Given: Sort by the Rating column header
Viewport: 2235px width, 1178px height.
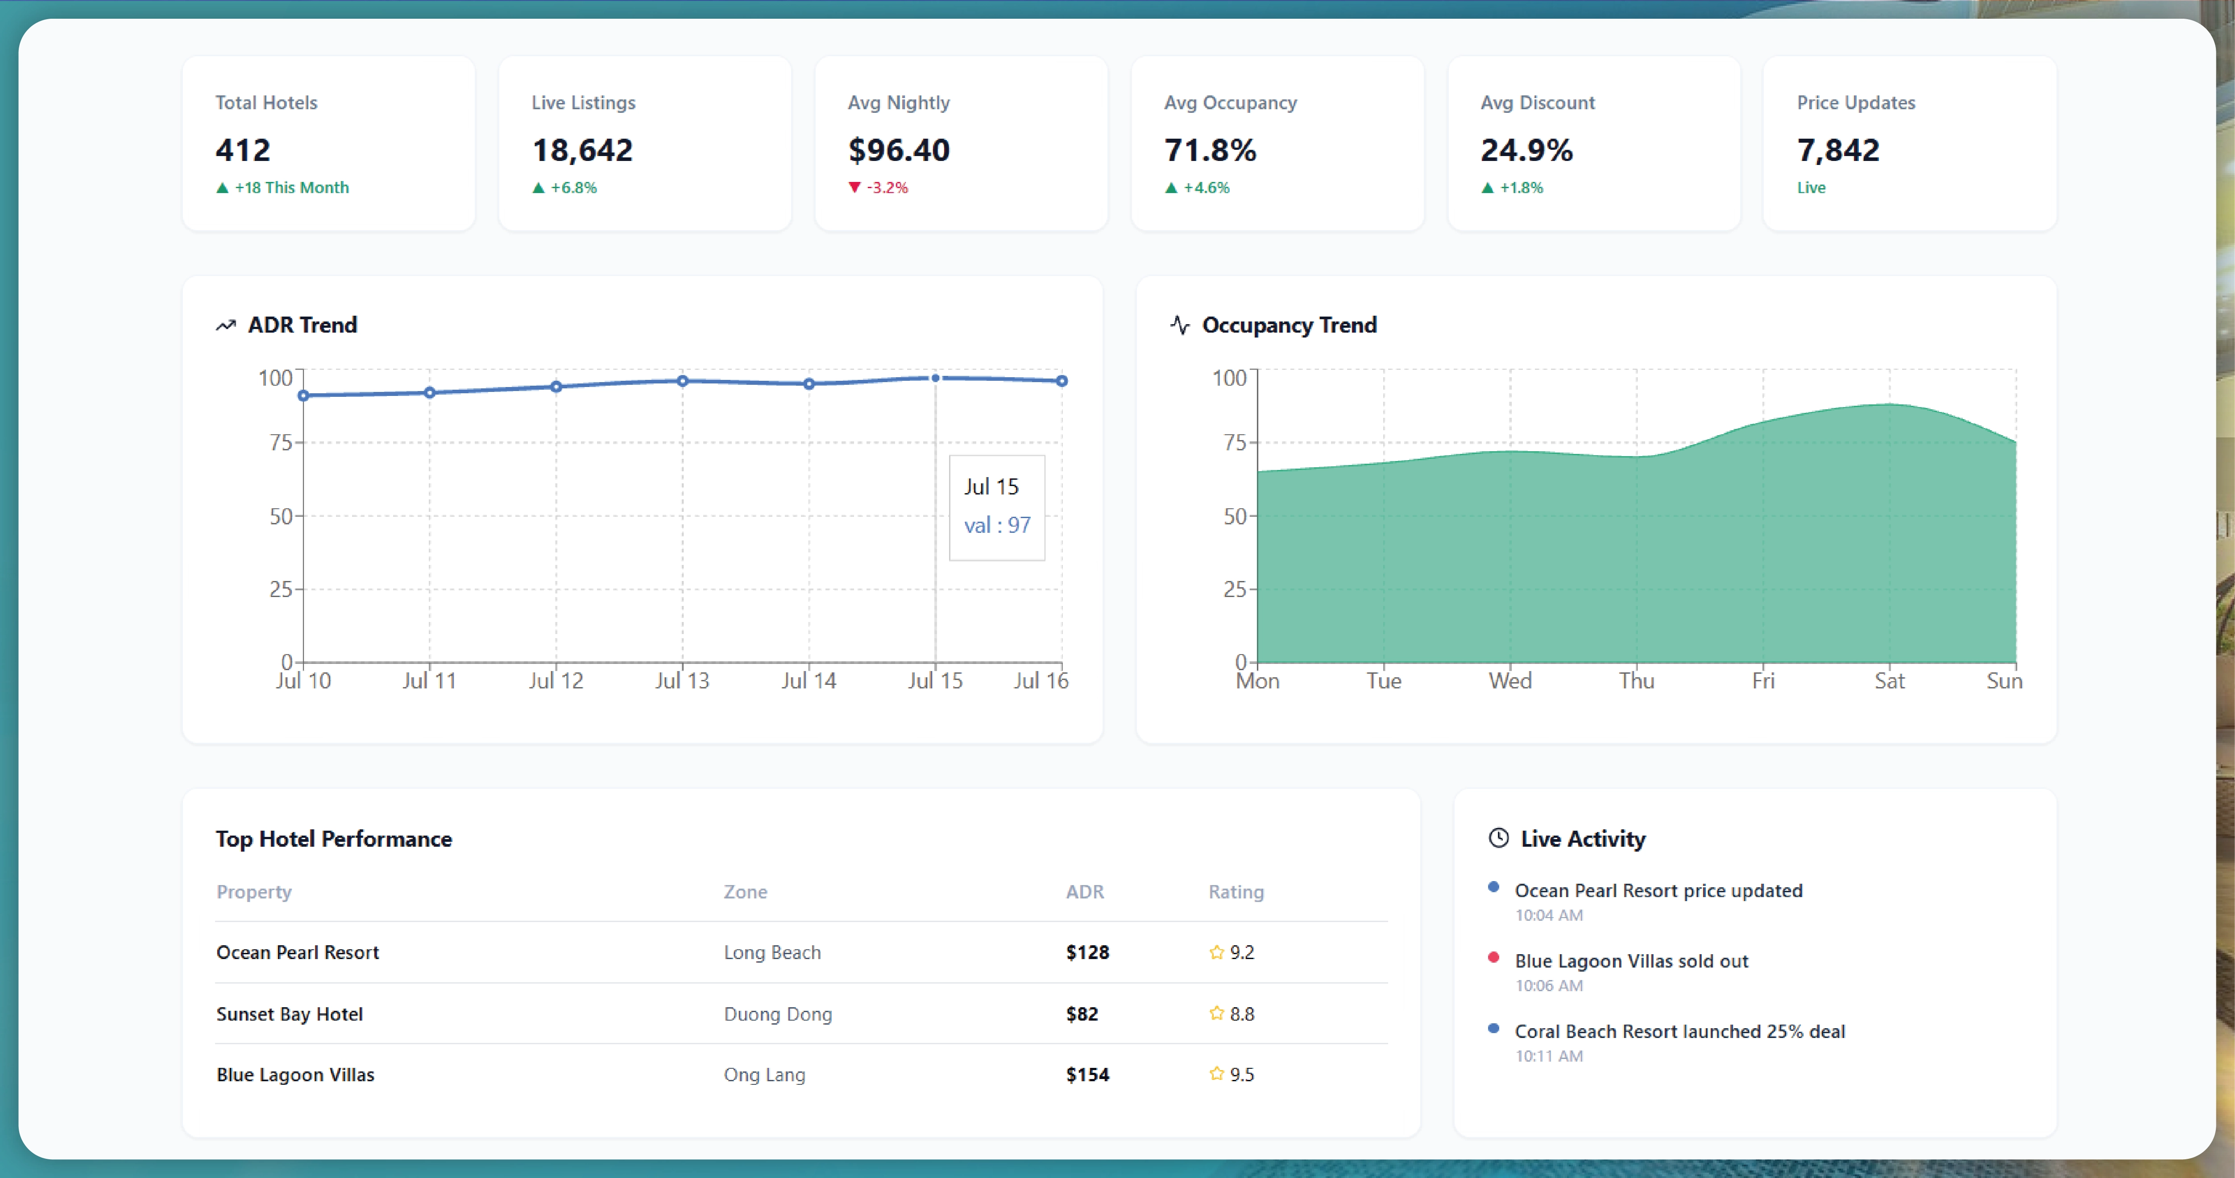Looking at the screenshot, I should pos(1236,892).
